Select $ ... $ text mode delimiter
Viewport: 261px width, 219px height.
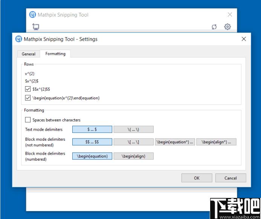tap(92, 129)
